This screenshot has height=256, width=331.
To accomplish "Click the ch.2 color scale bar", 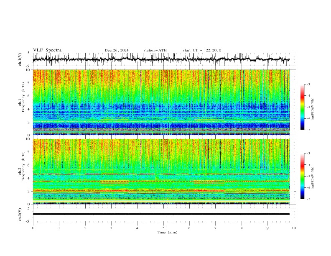I will (x=302, y=176).
